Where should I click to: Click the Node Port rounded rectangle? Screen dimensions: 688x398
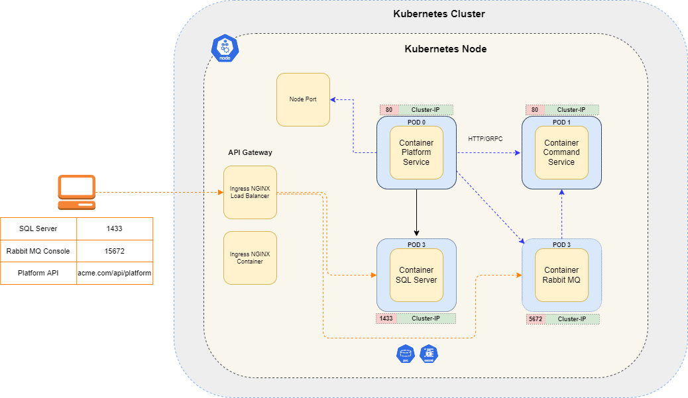303,99
